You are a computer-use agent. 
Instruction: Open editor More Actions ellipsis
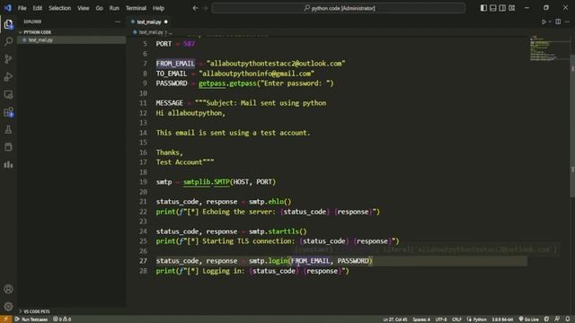click(x=567, y=22)
